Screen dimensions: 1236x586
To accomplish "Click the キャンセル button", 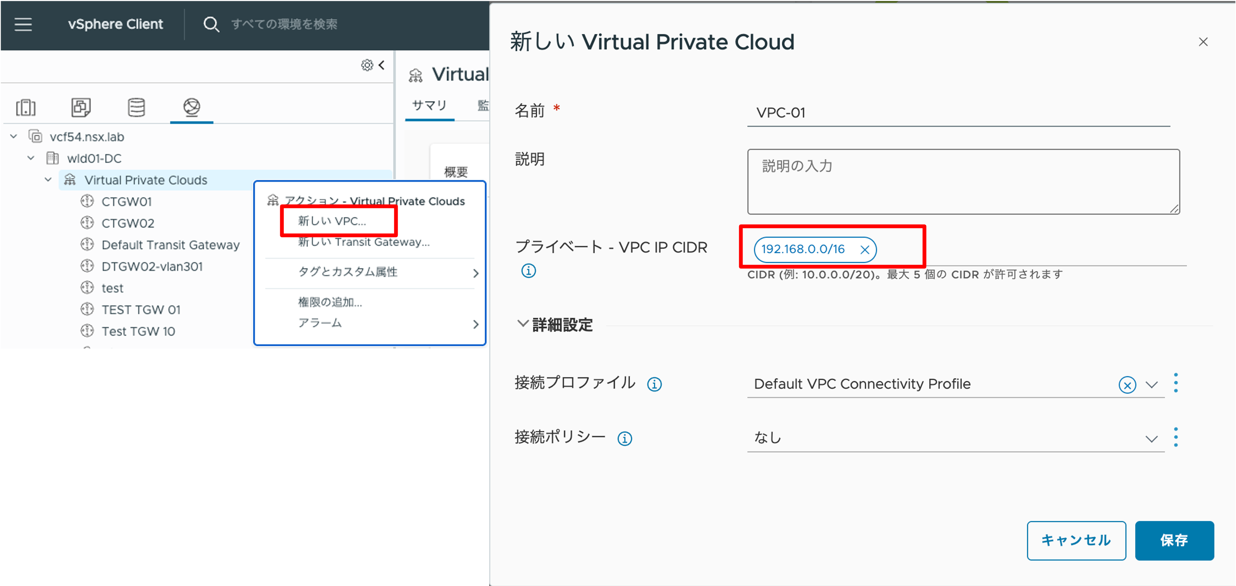I will point(1076,540).
